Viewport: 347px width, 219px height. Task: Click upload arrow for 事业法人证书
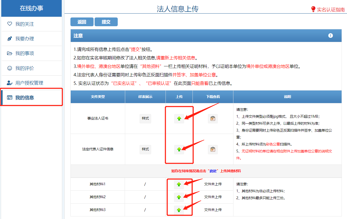(179, 118)
